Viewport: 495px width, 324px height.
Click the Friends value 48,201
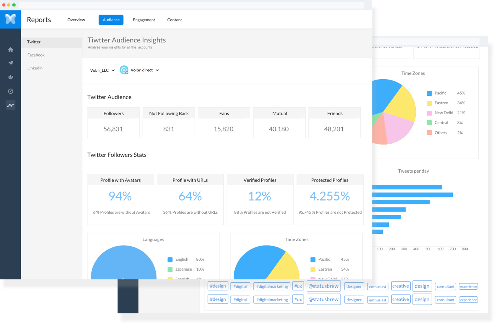[334, 129]
